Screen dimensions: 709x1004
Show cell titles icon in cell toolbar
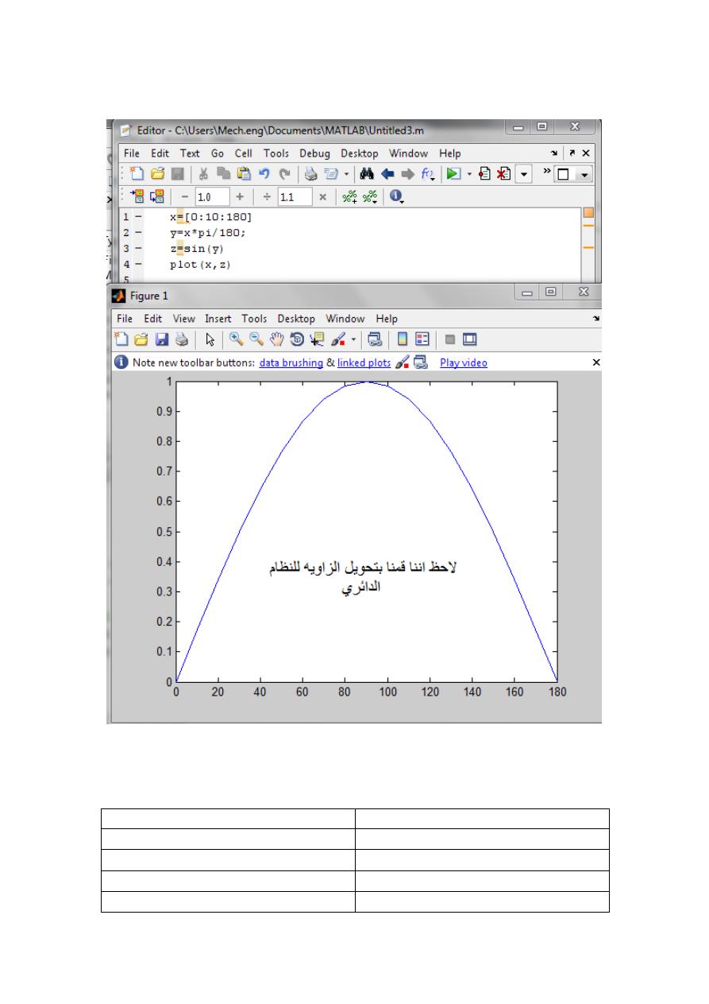click(370, 196)
